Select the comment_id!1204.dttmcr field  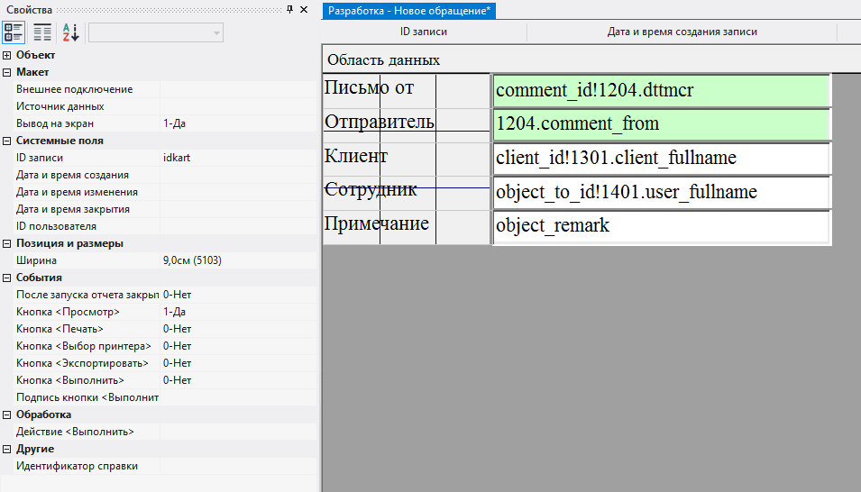pos(660,90)
